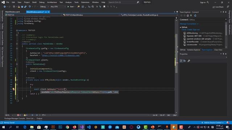Switch to the Class View tab

(x=218, y=50)
